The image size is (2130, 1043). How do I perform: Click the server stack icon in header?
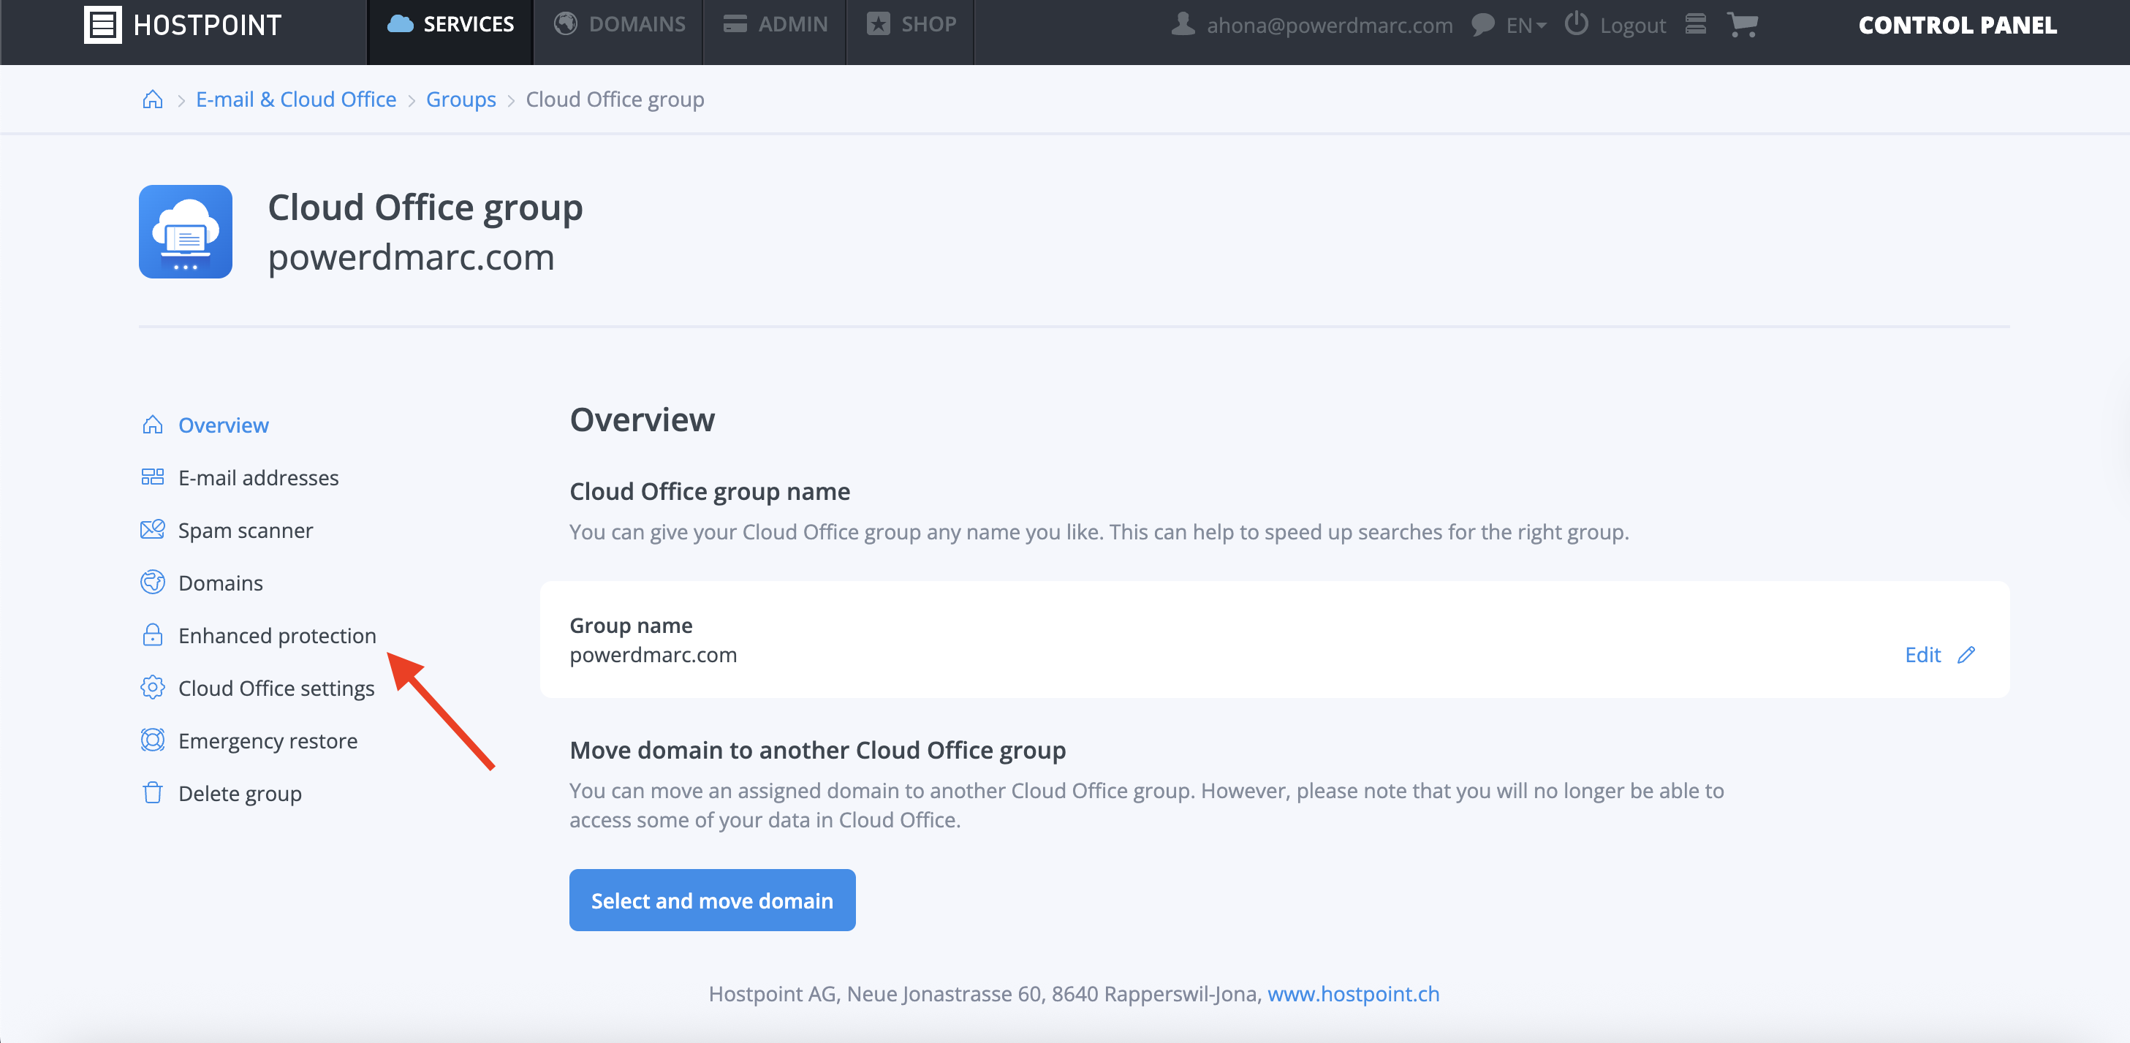click(1696, 24)
